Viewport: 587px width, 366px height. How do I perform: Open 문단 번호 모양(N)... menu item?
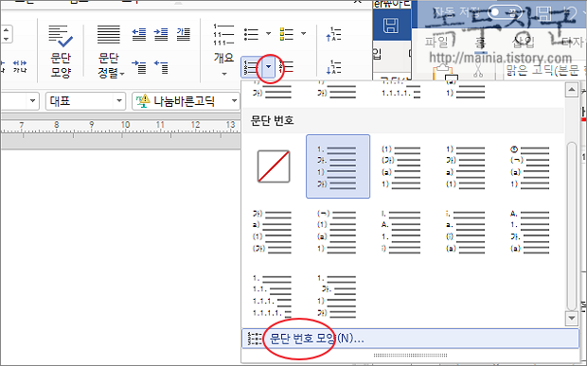[x=410, y=339]
